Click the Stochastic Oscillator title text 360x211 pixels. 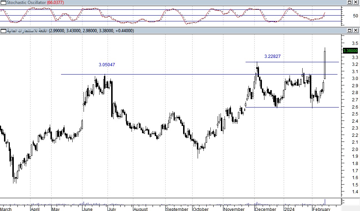(x=26, y=3)
